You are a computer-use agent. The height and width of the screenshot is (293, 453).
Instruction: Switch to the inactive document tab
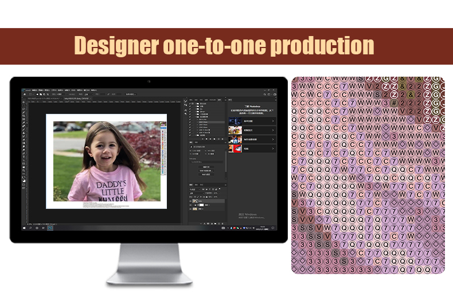(45, 98)
